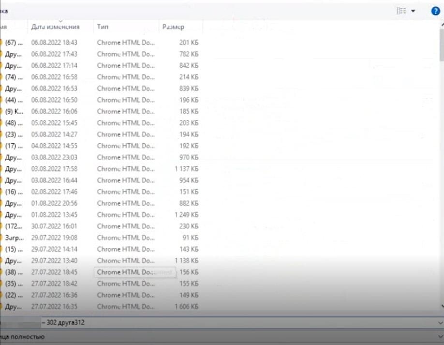The image size is (444, 345).
Task: Select file dated 06.08.2022 16:53
Action: coord(54,89)
